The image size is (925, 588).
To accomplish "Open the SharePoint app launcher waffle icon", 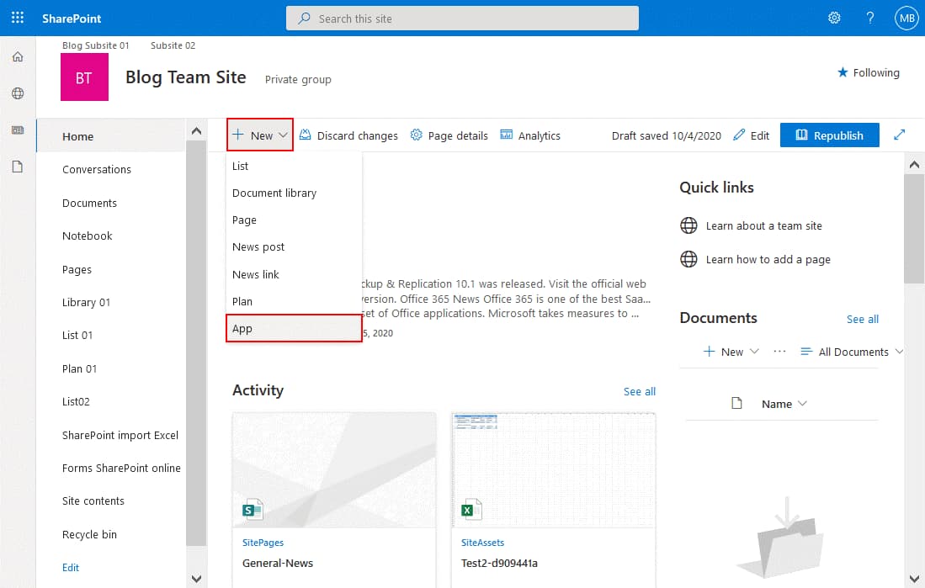I will click(17, 18).
